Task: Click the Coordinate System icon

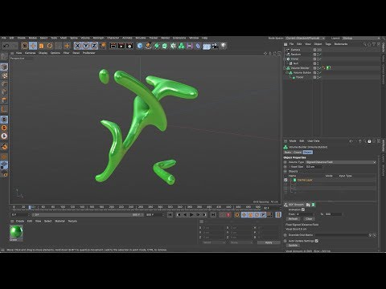Action: (x=103, y=46)
